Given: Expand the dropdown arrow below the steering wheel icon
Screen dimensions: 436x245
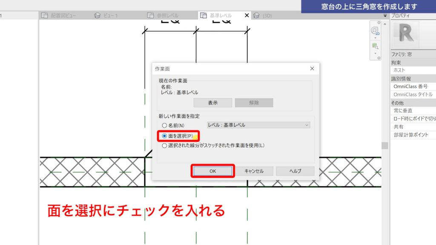Looking at the screenshot, I should pos(375,37).
